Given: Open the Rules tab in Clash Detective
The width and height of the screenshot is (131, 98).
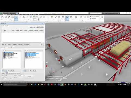Looking at the screenshot, I should click(3, 47).
